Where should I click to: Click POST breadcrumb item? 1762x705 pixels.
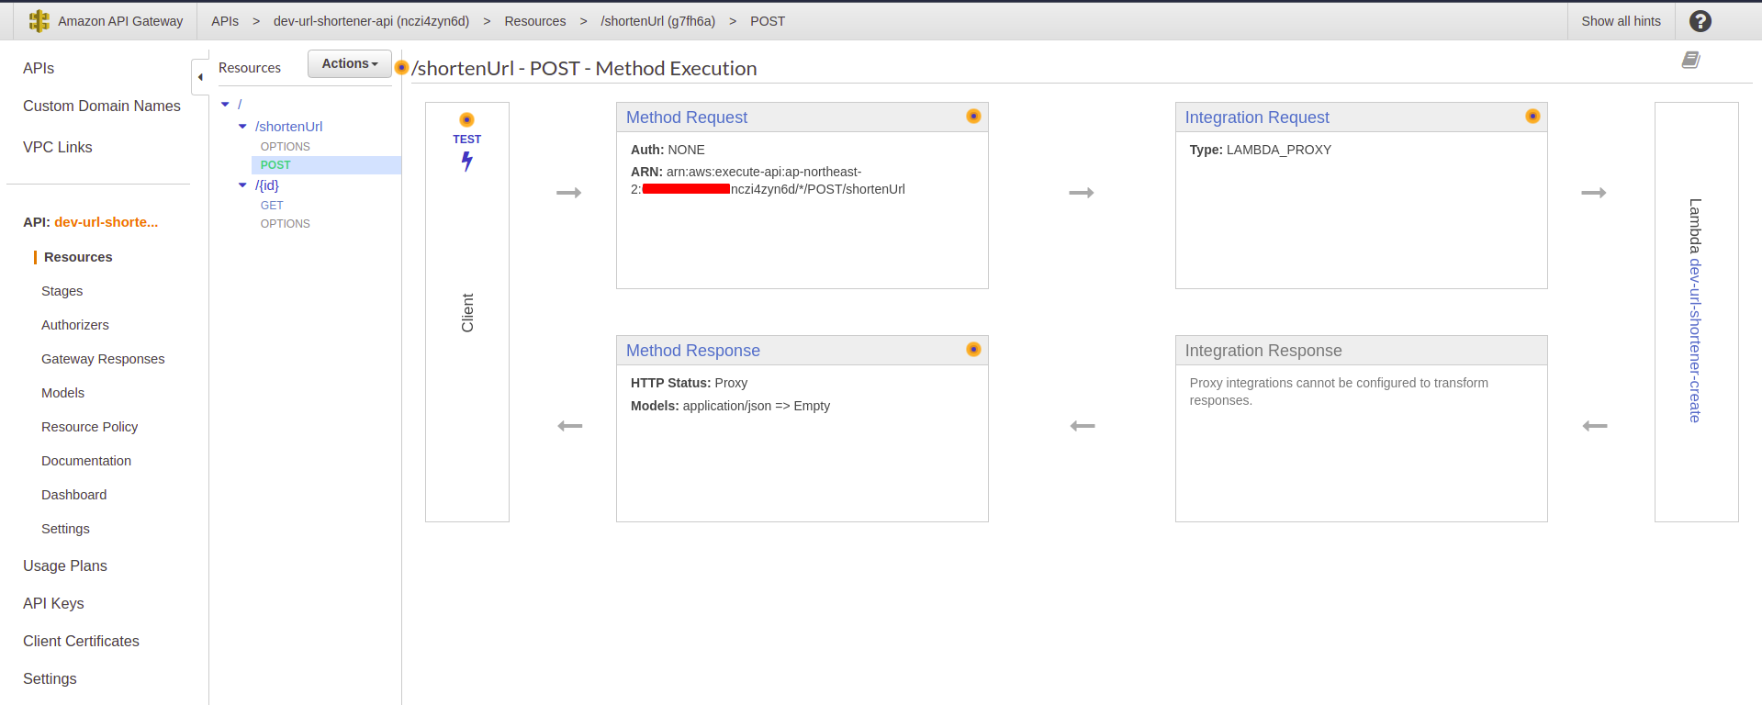768,21
